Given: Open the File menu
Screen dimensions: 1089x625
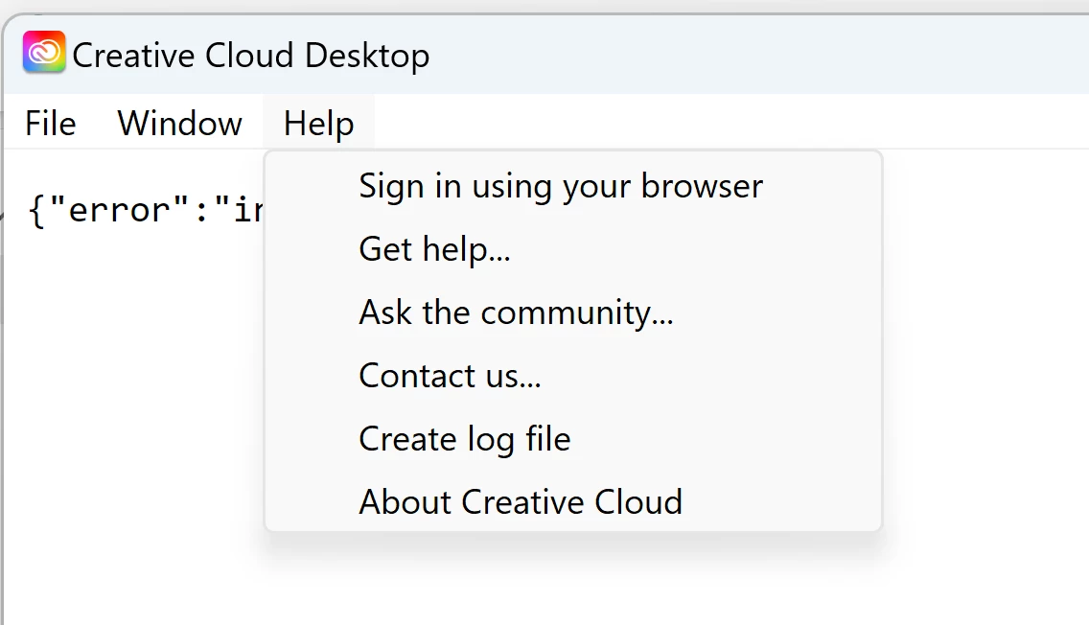Looking at the screenshot, I should (x=51, y=123).
